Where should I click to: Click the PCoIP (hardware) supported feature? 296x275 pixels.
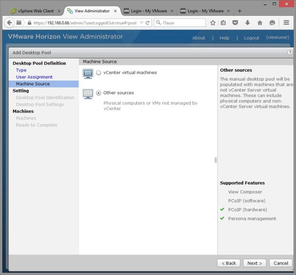[248, 210]
